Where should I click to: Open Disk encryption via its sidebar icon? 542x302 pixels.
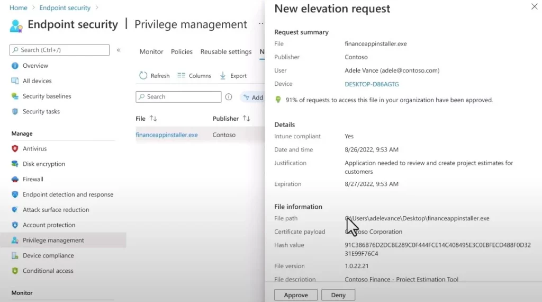point(15,164)
